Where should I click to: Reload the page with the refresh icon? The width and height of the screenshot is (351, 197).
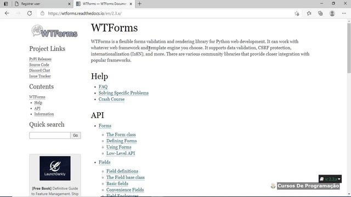click(x=30, y=13)
